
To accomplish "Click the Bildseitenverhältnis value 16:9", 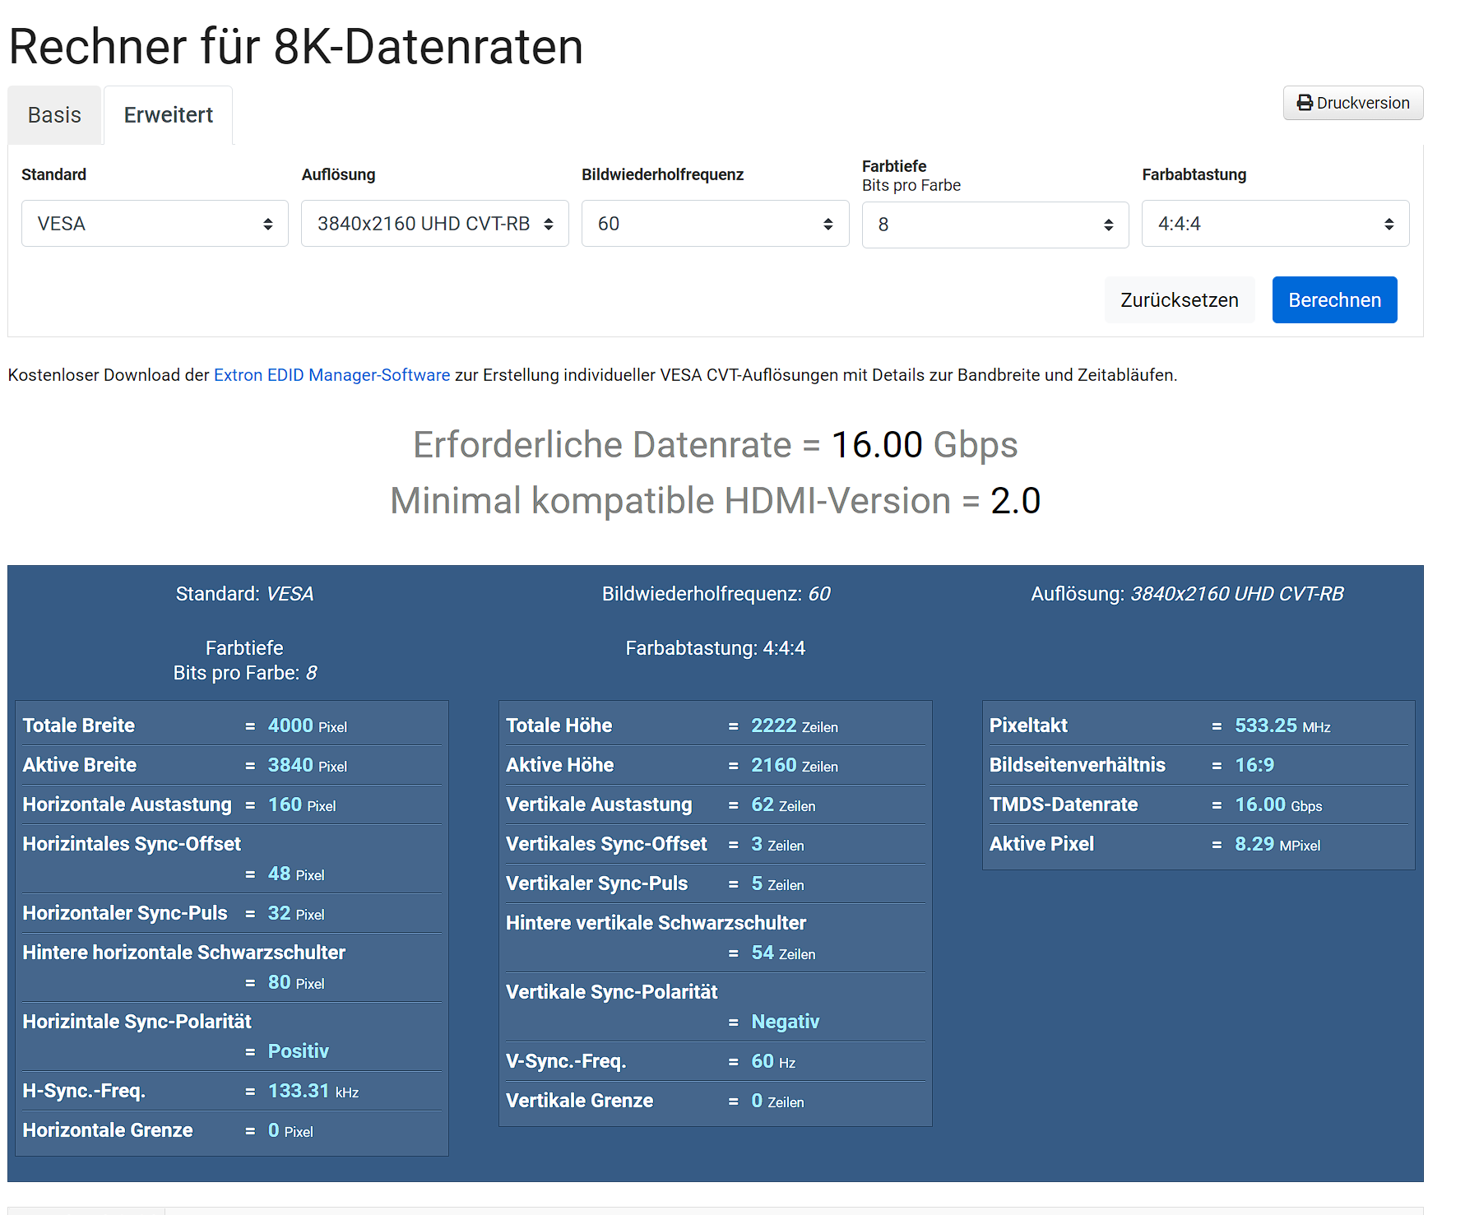I will pyautogui.click(x=1254, y=765).
